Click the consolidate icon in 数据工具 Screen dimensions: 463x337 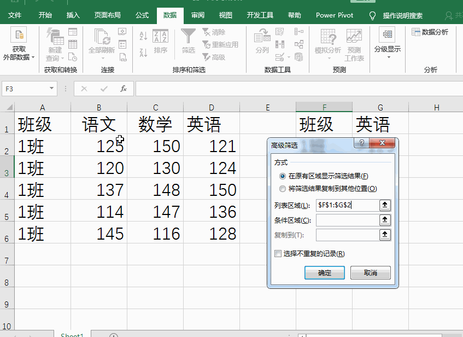pos(299,32)
